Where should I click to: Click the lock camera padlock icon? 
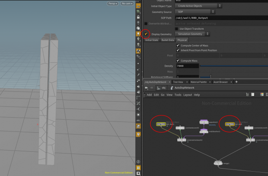tap(138, 17)
